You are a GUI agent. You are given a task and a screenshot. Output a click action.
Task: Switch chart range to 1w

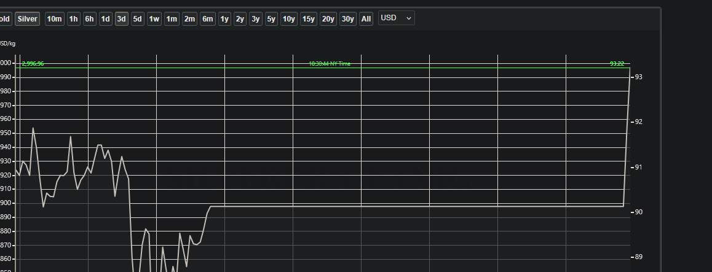[x=154, y=19]
